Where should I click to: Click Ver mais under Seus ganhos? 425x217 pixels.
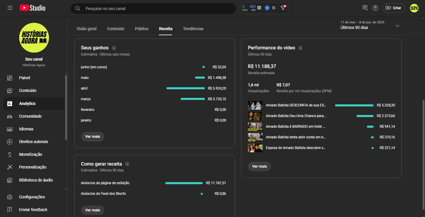(x=93, y=137)
